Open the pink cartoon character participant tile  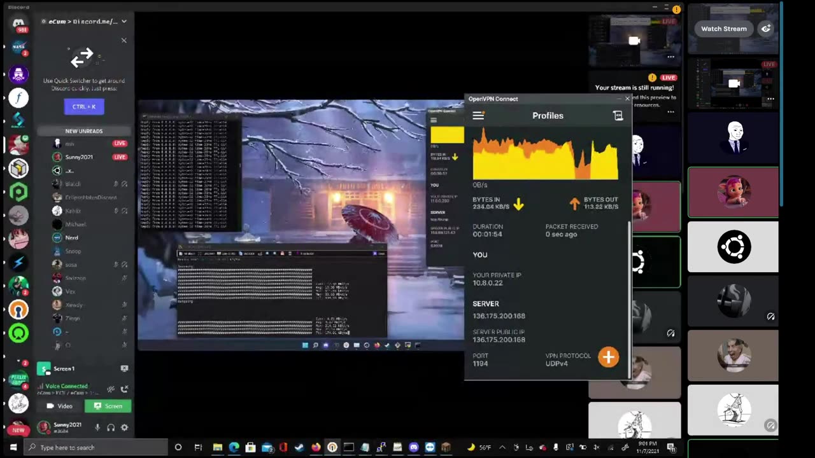733,192
